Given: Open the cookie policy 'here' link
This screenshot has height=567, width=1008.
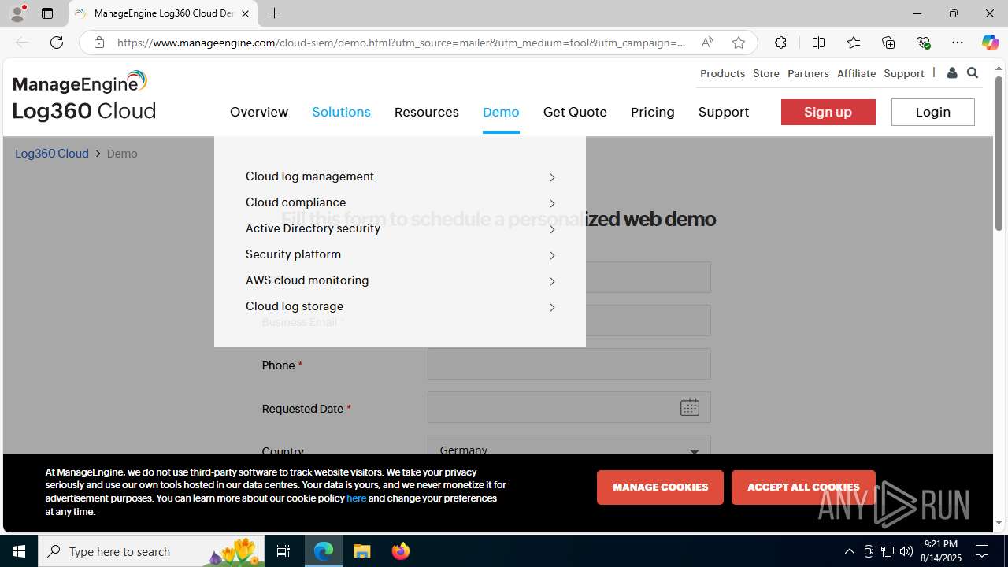Looking at the screenshot, I should click(356, 498).
